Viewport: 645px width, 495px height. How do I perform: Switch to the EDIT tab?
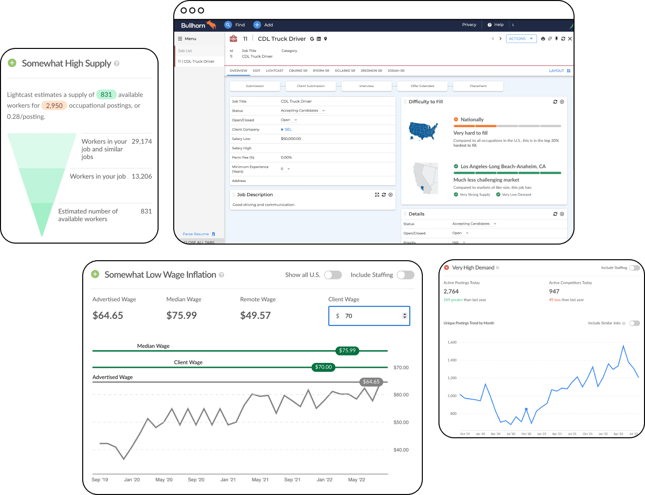pyautogui.click(x=256, y=71)
